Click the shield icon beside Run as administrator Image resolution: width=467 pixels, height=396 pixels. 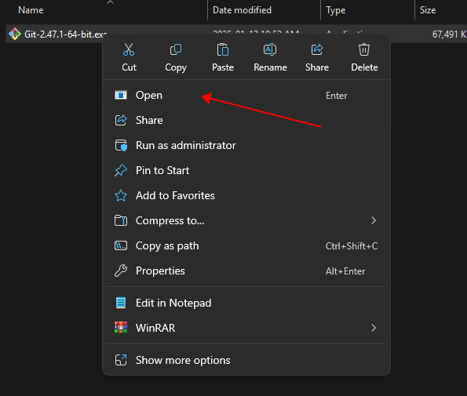pos(121,146)
